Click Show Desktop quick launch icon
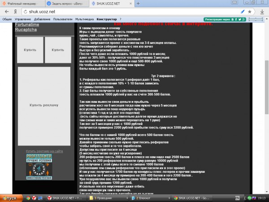Viewport: 269px width, 202px height. (40, 198)
